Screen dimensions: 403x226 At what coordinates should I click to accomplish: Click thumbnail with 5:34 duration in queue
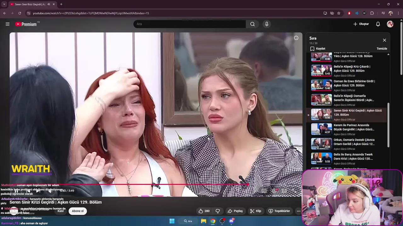click(321, 100)
